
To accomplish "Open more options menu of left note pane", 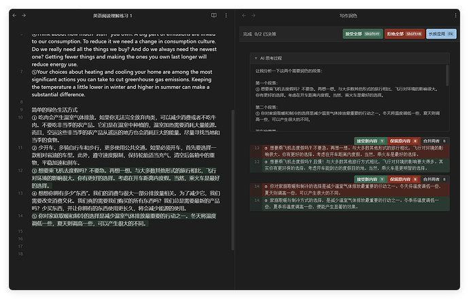I will (226, 15).
